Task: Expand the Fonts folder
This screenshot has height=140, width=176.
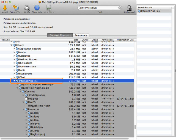Action: coord(14,70)
